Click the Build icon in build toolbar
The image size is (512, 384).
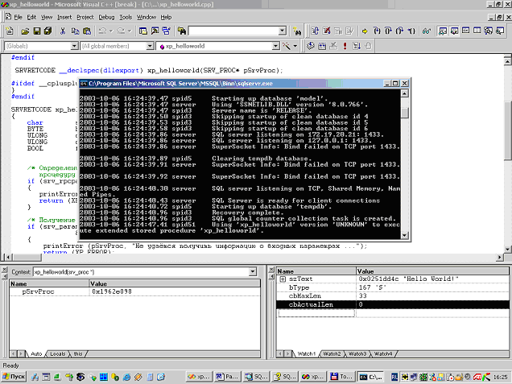pos(322,46)
